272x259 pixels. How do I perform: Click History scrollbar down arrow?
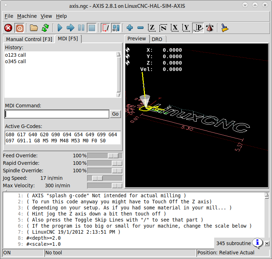pos(119,95)
